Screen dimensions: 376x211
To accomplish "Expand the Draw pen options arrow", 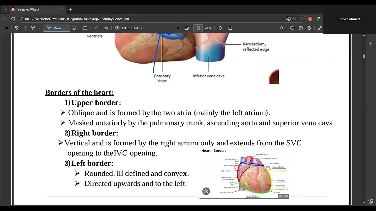I will [66, 28].
